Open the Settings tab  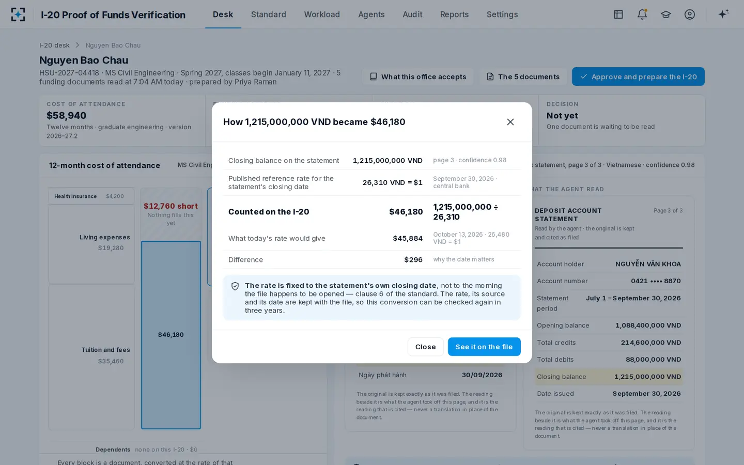[502, 14]
